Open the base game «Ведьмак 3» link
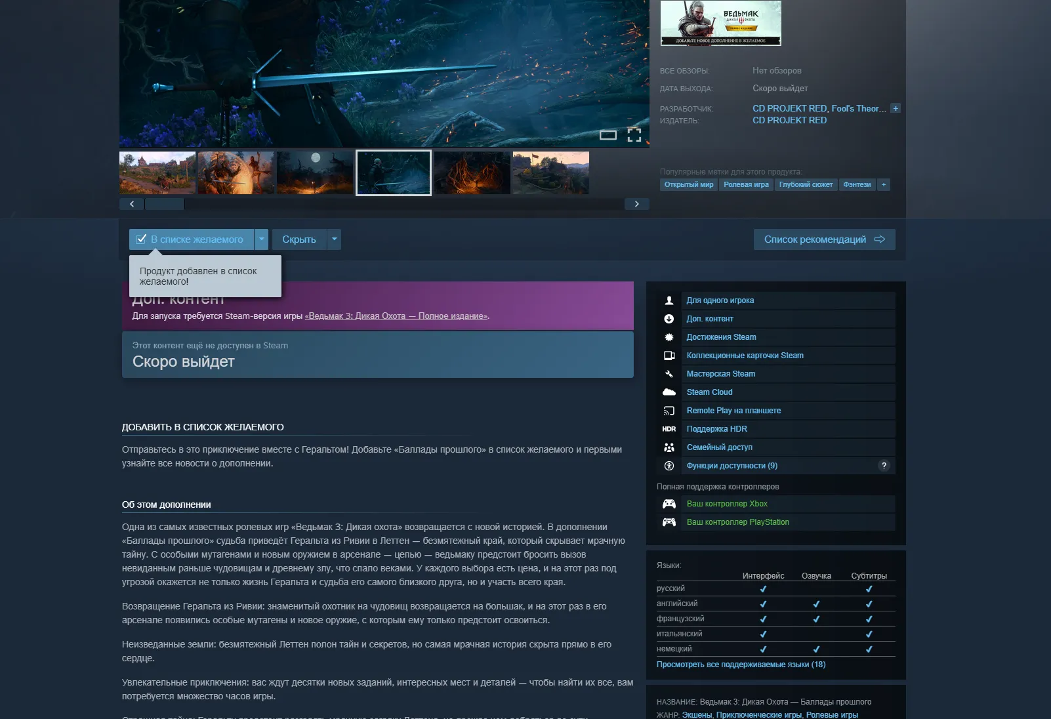This screenshot has height=719, width=1051. pyautogui.click(x=396, y=316)
